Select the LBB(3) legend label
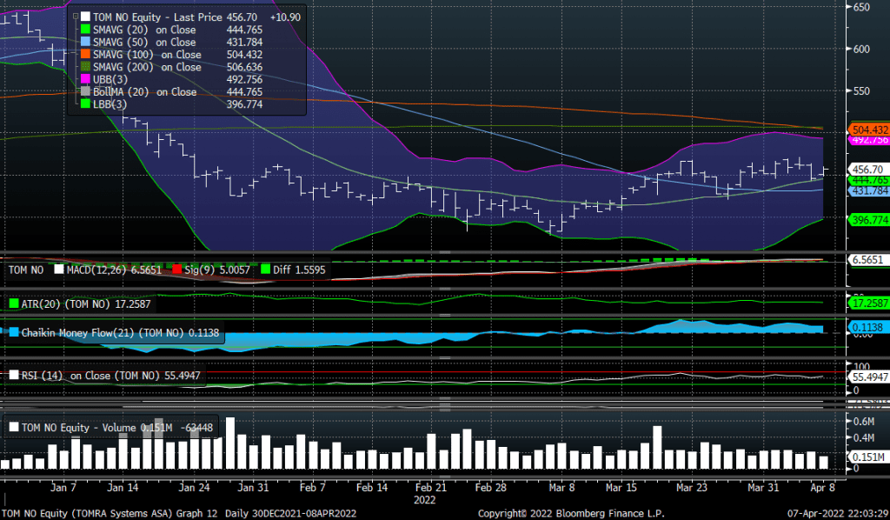890x520 pixels. click(110, 103)
